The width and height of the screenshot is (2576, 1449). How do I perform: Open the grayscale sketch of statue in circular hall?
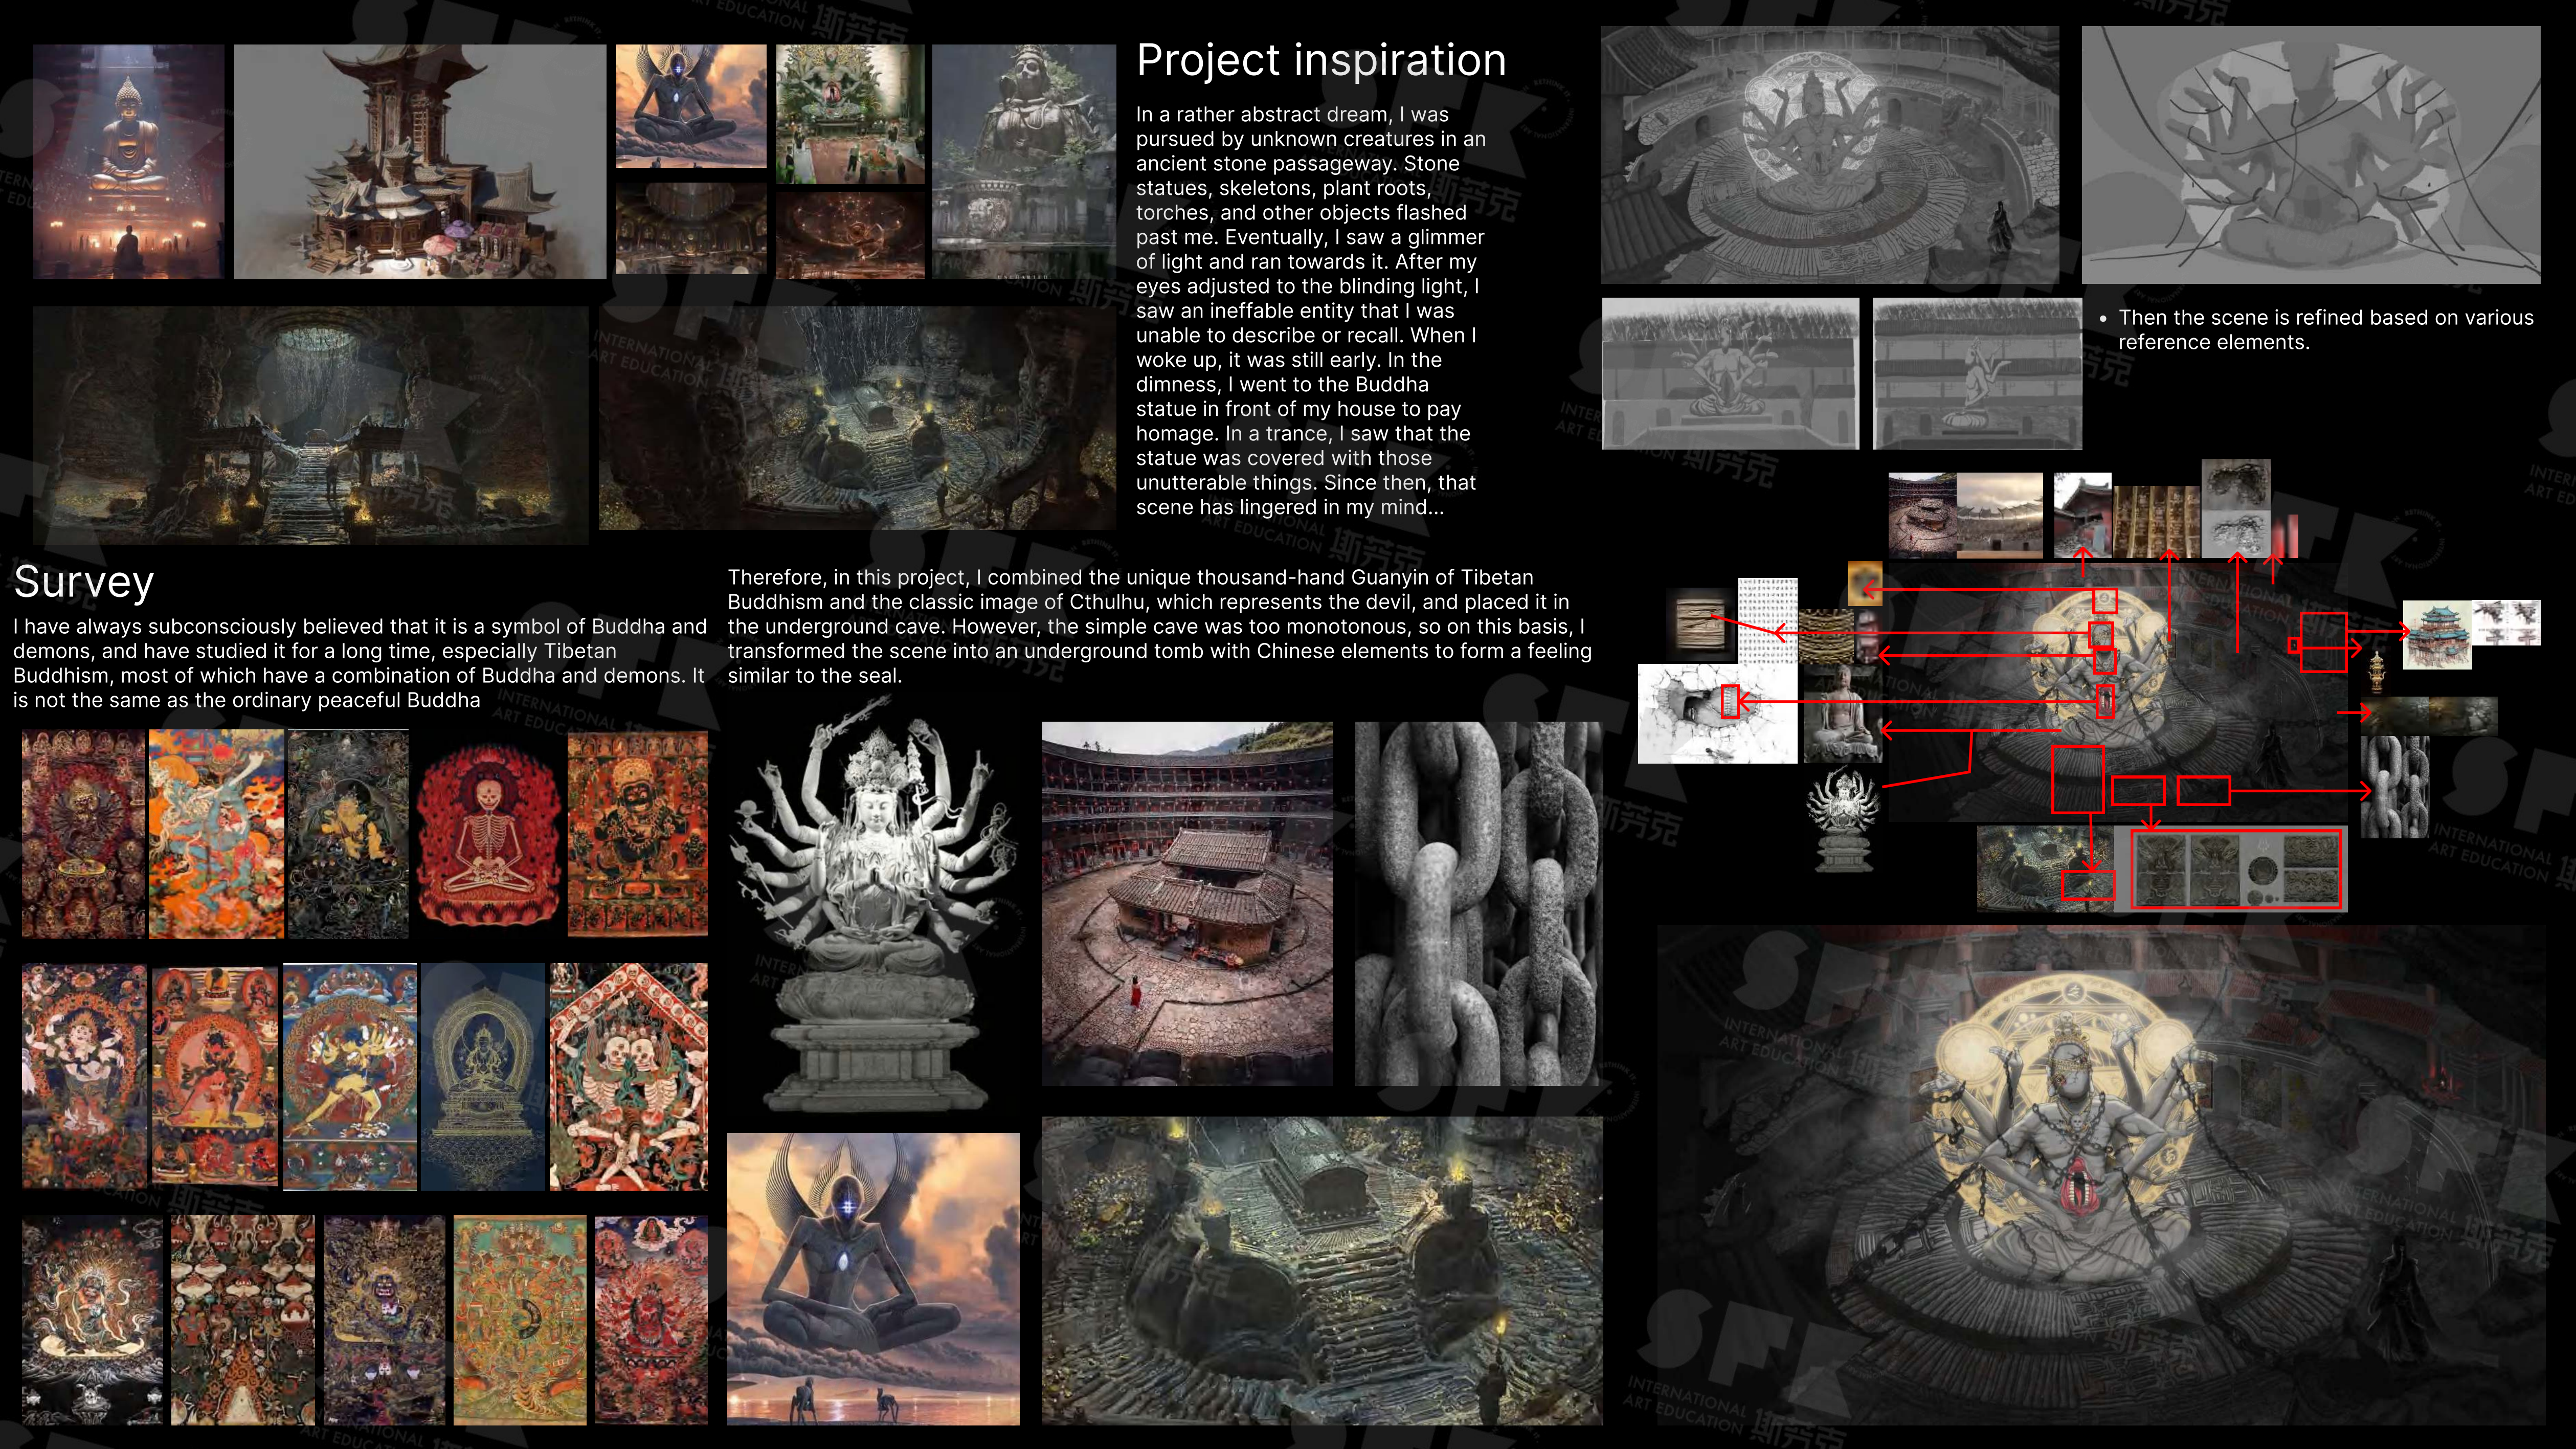(1830, 155)
